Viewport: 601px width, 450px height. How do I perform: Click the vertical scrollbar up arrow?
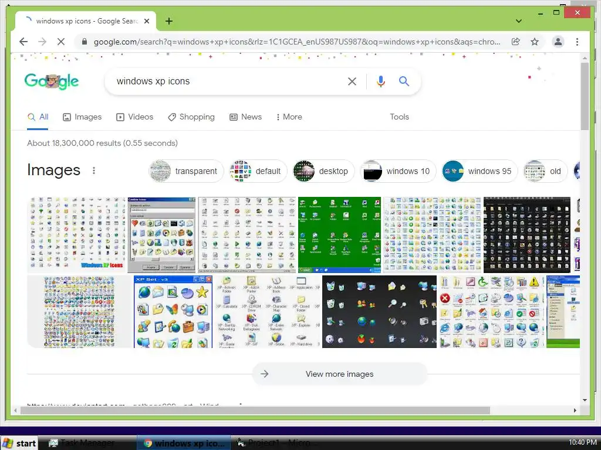585,58
